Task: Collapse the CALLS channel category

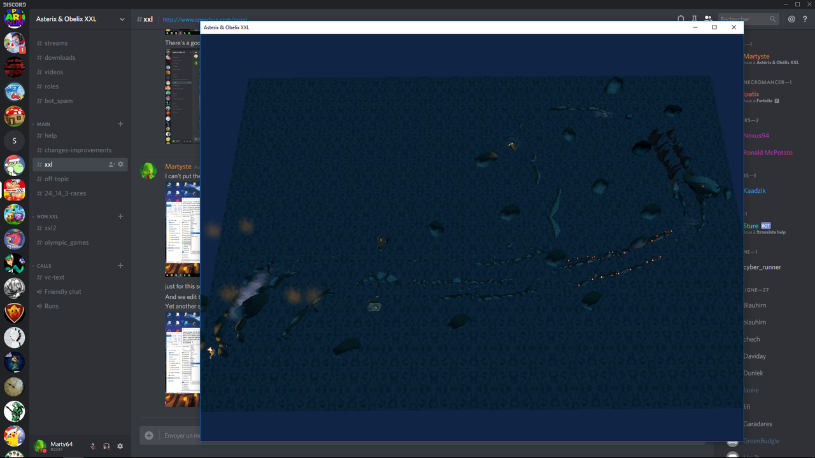Action: point(44,266)
